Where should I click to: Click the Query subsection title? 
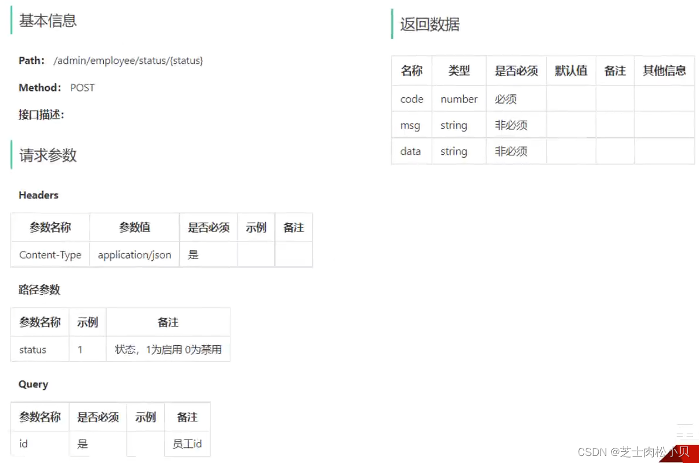coord(33,384)
